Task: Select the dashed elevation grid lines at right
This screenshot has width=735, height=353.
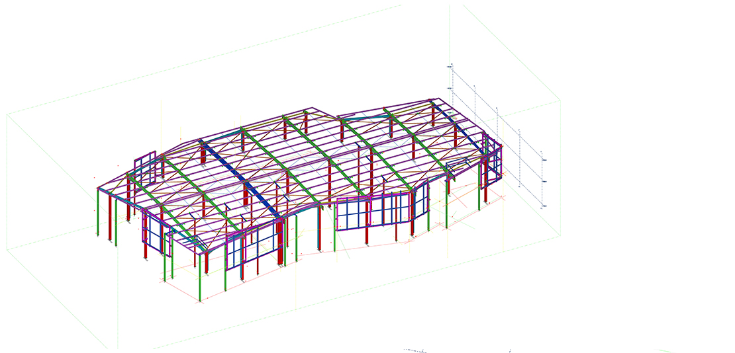Action: coord(497,132)
